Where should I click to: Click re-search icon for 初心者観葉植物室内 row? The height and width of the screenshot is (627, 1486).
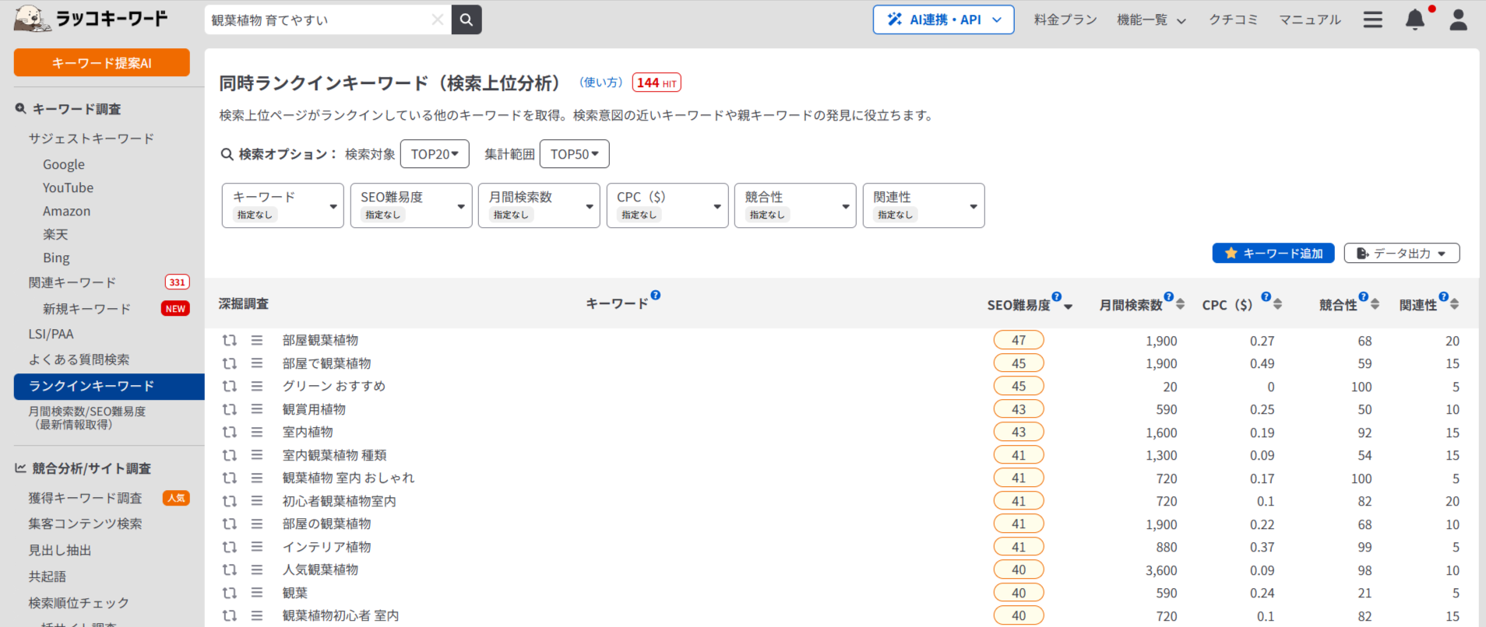point(229,501)
